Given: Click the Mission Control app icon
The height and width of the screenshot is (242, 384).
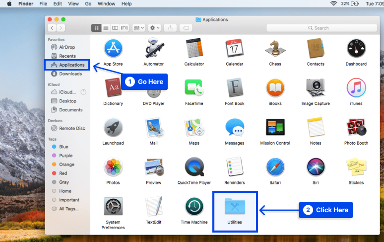Looking at the screenshot, I should pyautogui.click(x=275, y=127).
